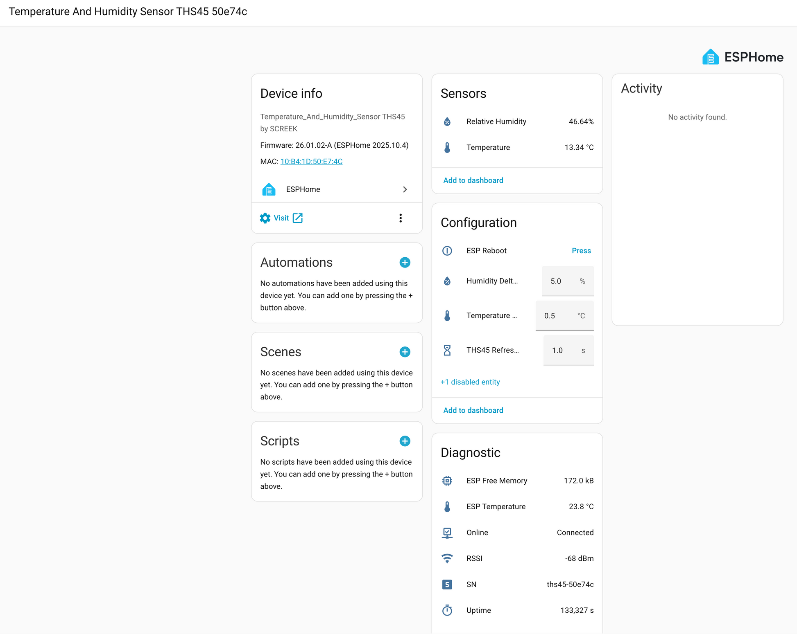Show the +1 disabled entity
This screenshot has width=797, height=634.
point(470,382)
